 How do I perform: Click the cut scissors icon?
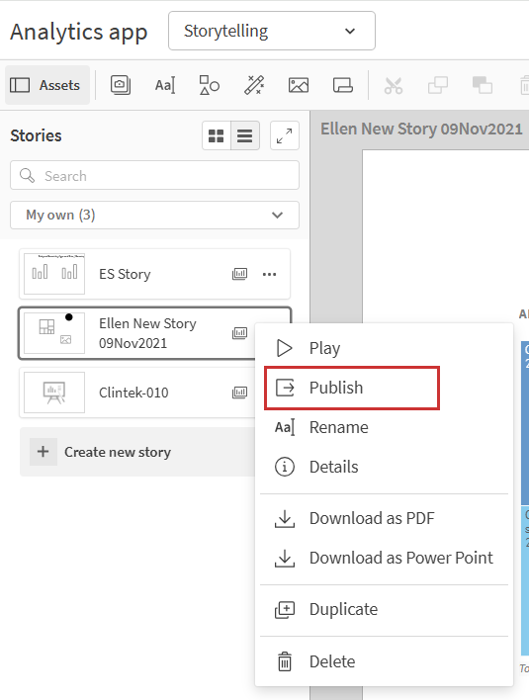pos(394,85)
